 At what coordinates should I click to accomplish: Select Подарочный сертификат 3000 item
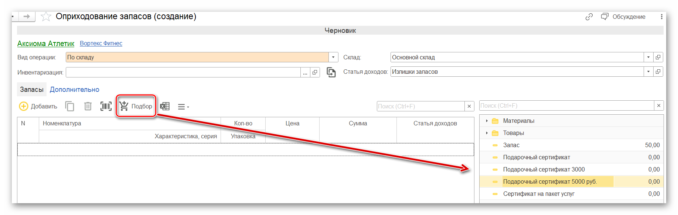click(x=544, y=169)
